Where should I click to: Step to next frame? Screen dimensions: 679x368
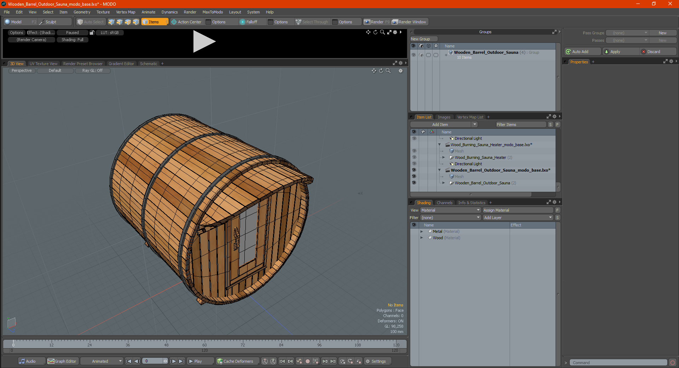coord(173,361)
